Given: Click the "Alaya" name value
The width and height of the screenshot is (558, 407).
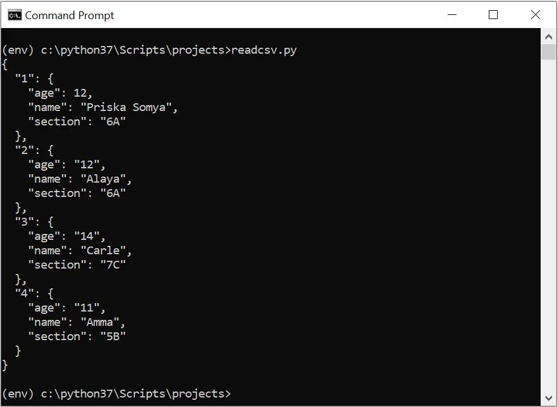Looking at the screenshot, I should click(x=103, y=178).
